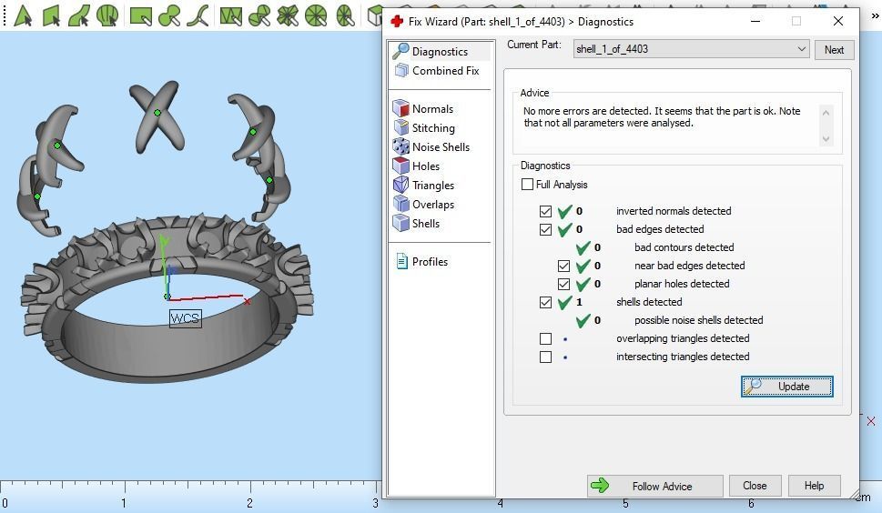The height and width of the screenshot is (513, 882).
Task: Pick the segmented circle marking tool
Action: 316,15
